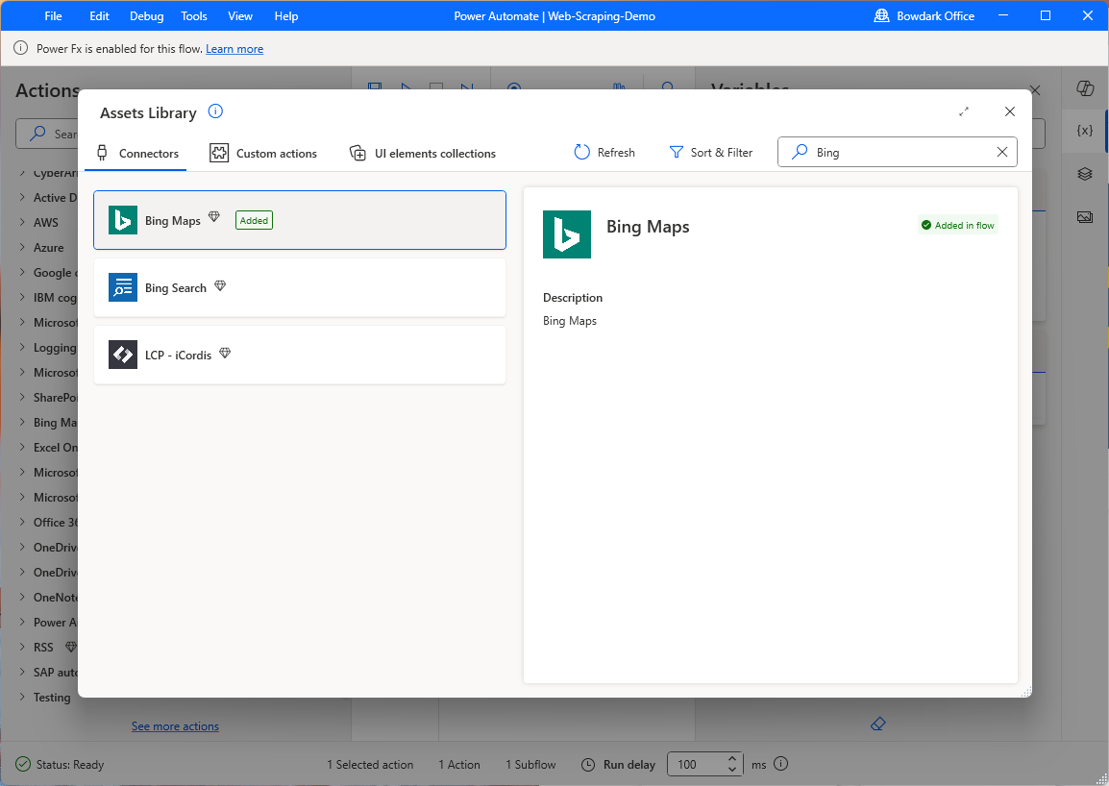Open the Help menu
Viewport: 1109px width, 786px height.
[x=285, y=15]
